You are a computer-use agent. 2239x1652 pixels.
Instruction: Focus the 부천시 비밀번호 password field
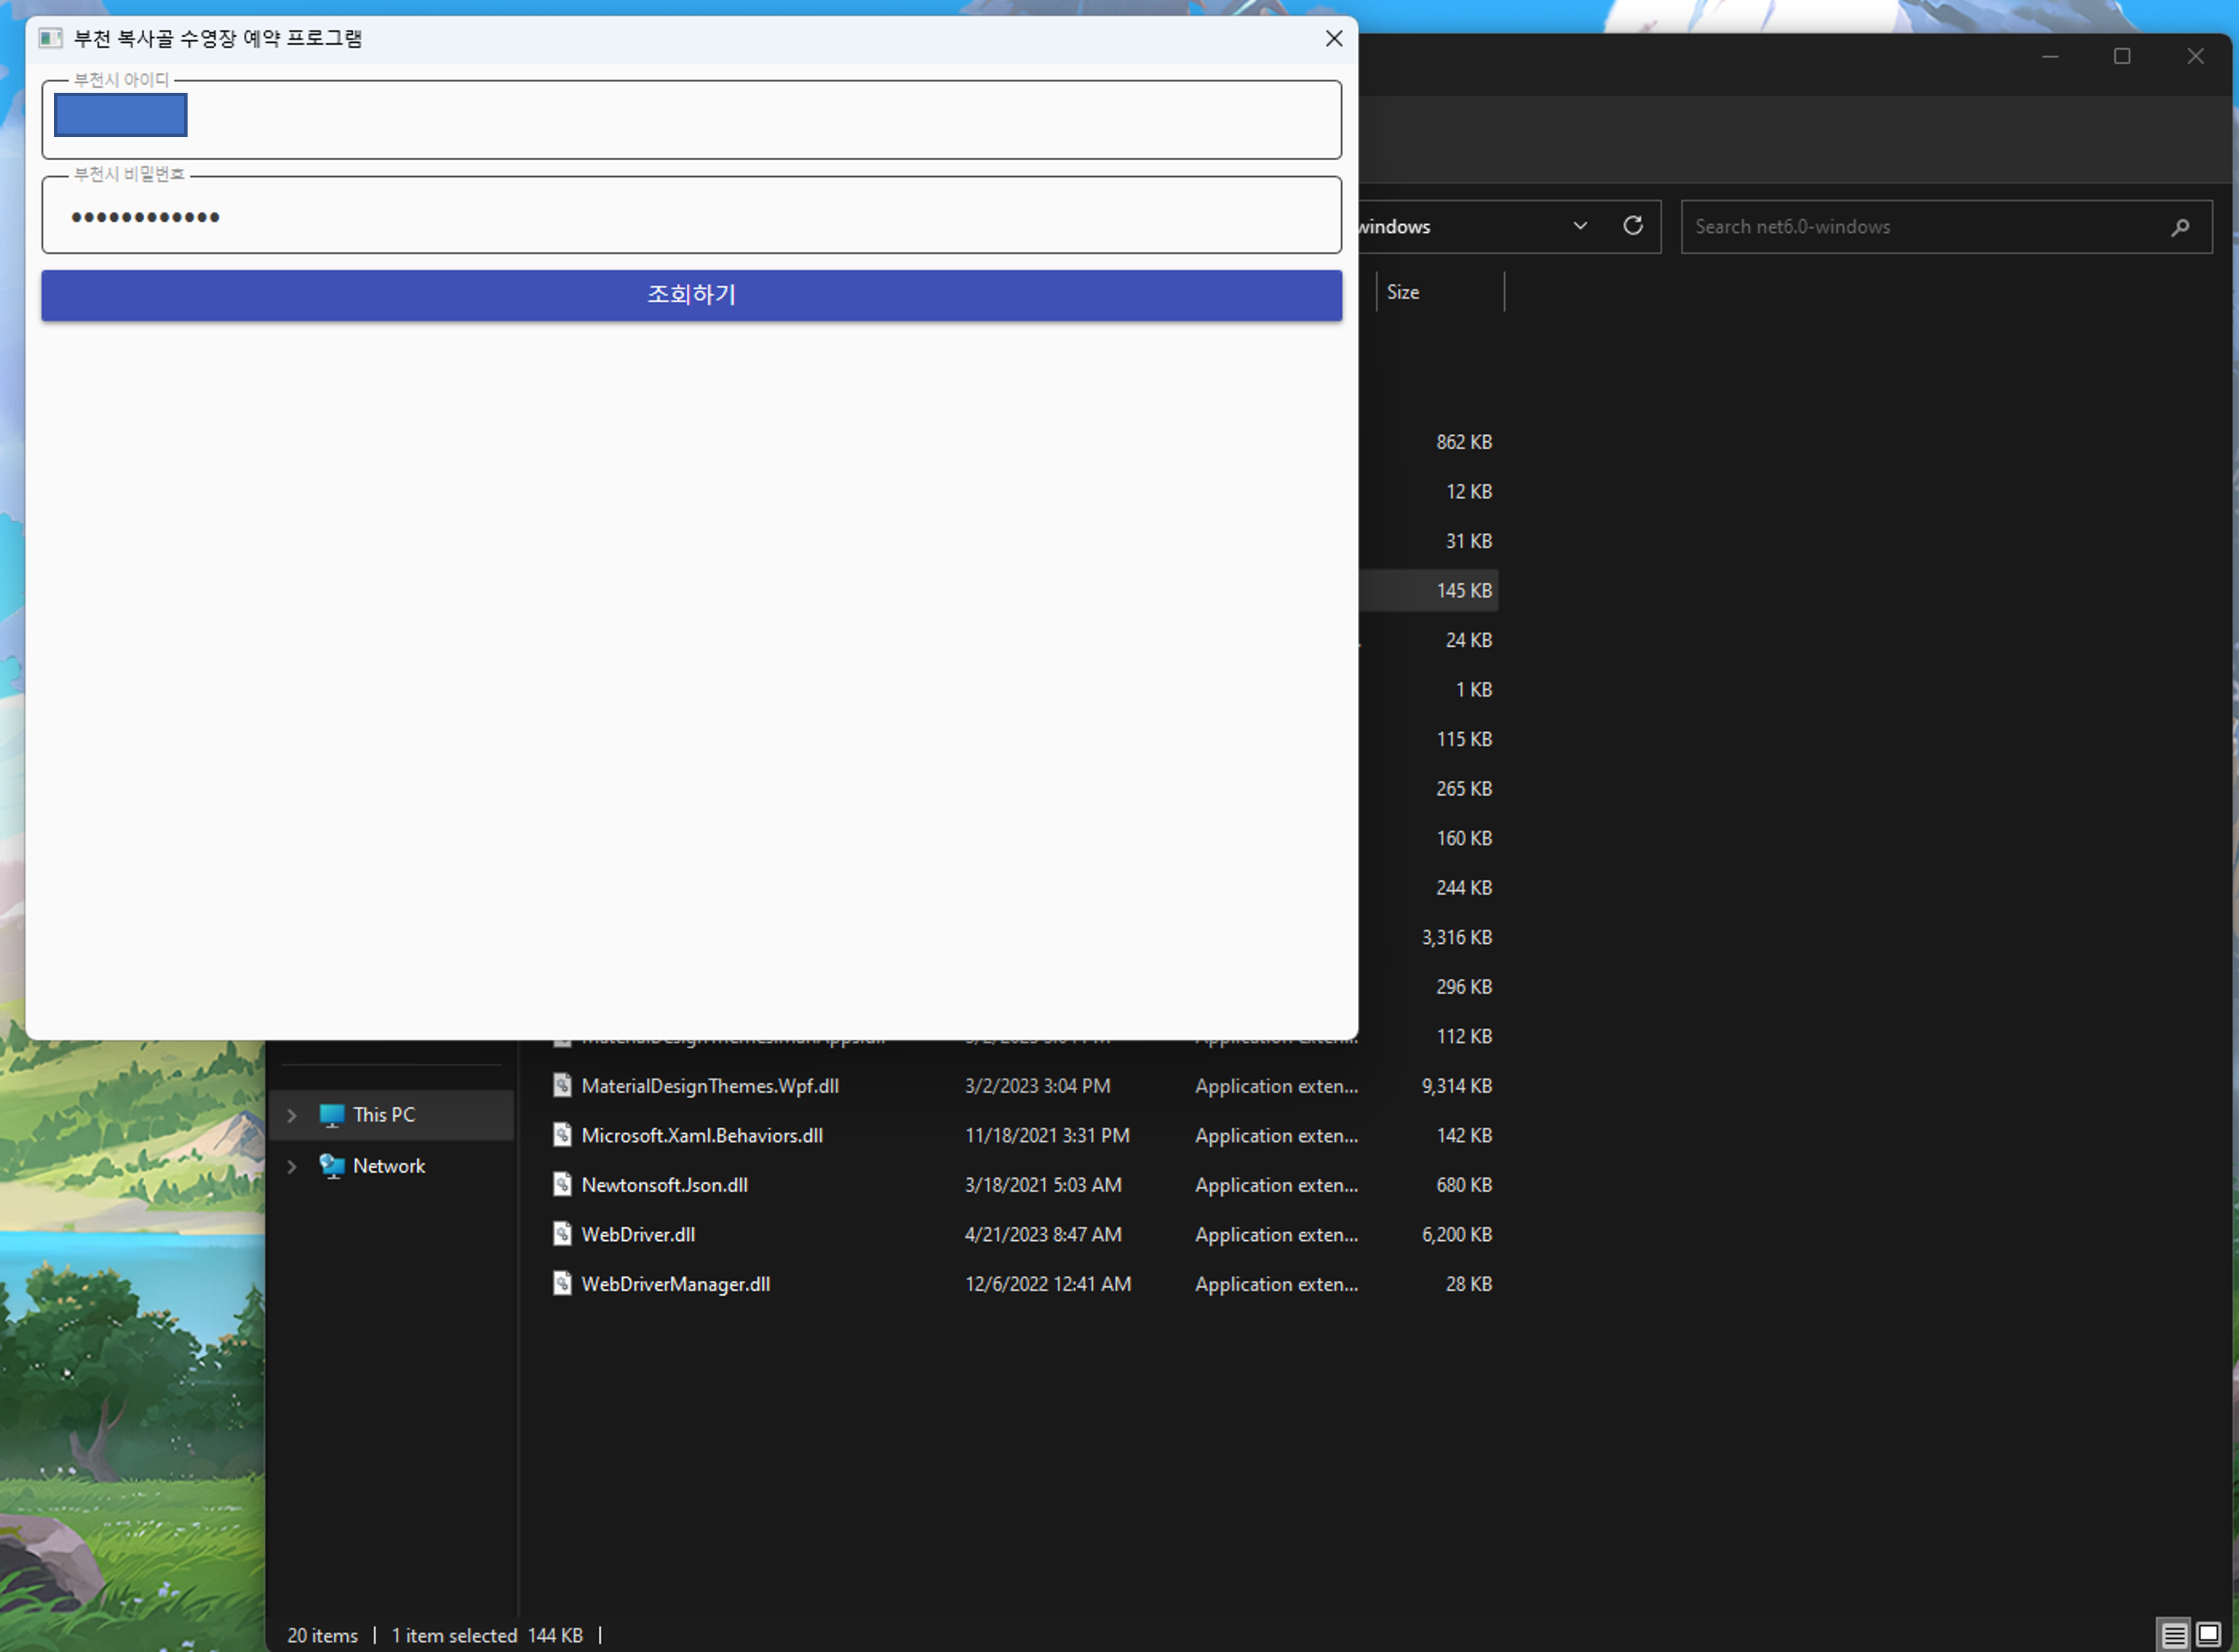click(691, 215)
